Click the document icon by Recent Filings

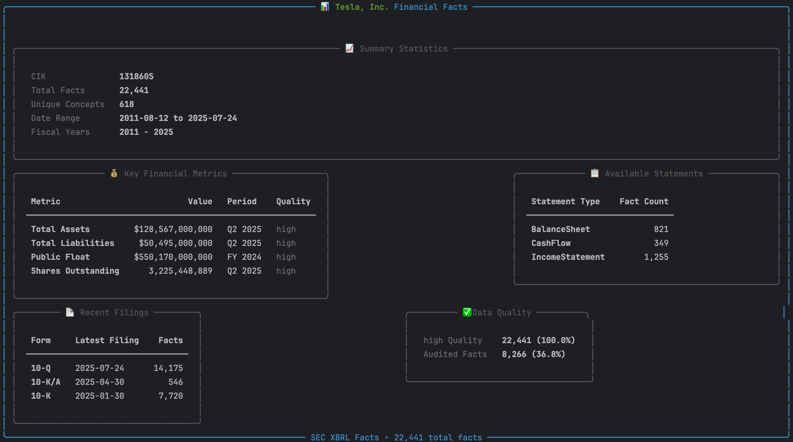click(70, 313)
